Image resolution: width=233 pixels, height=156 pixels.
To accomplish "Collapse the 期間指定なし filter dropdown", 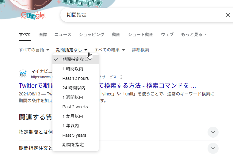I will point(72,50).
